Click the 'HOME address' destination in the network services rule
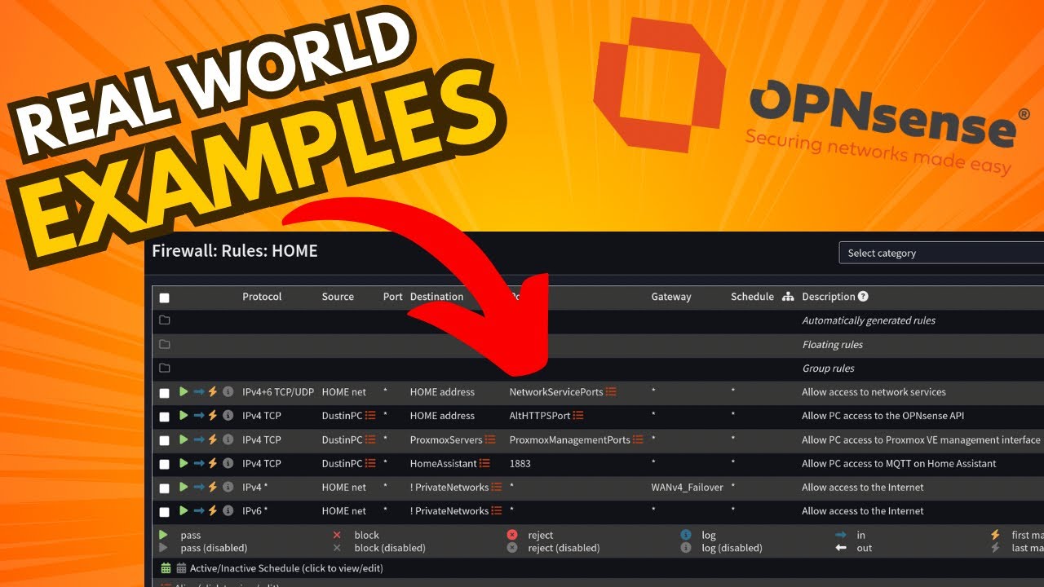The height and width of the screenshot is (587, 1044). point(442,392)
